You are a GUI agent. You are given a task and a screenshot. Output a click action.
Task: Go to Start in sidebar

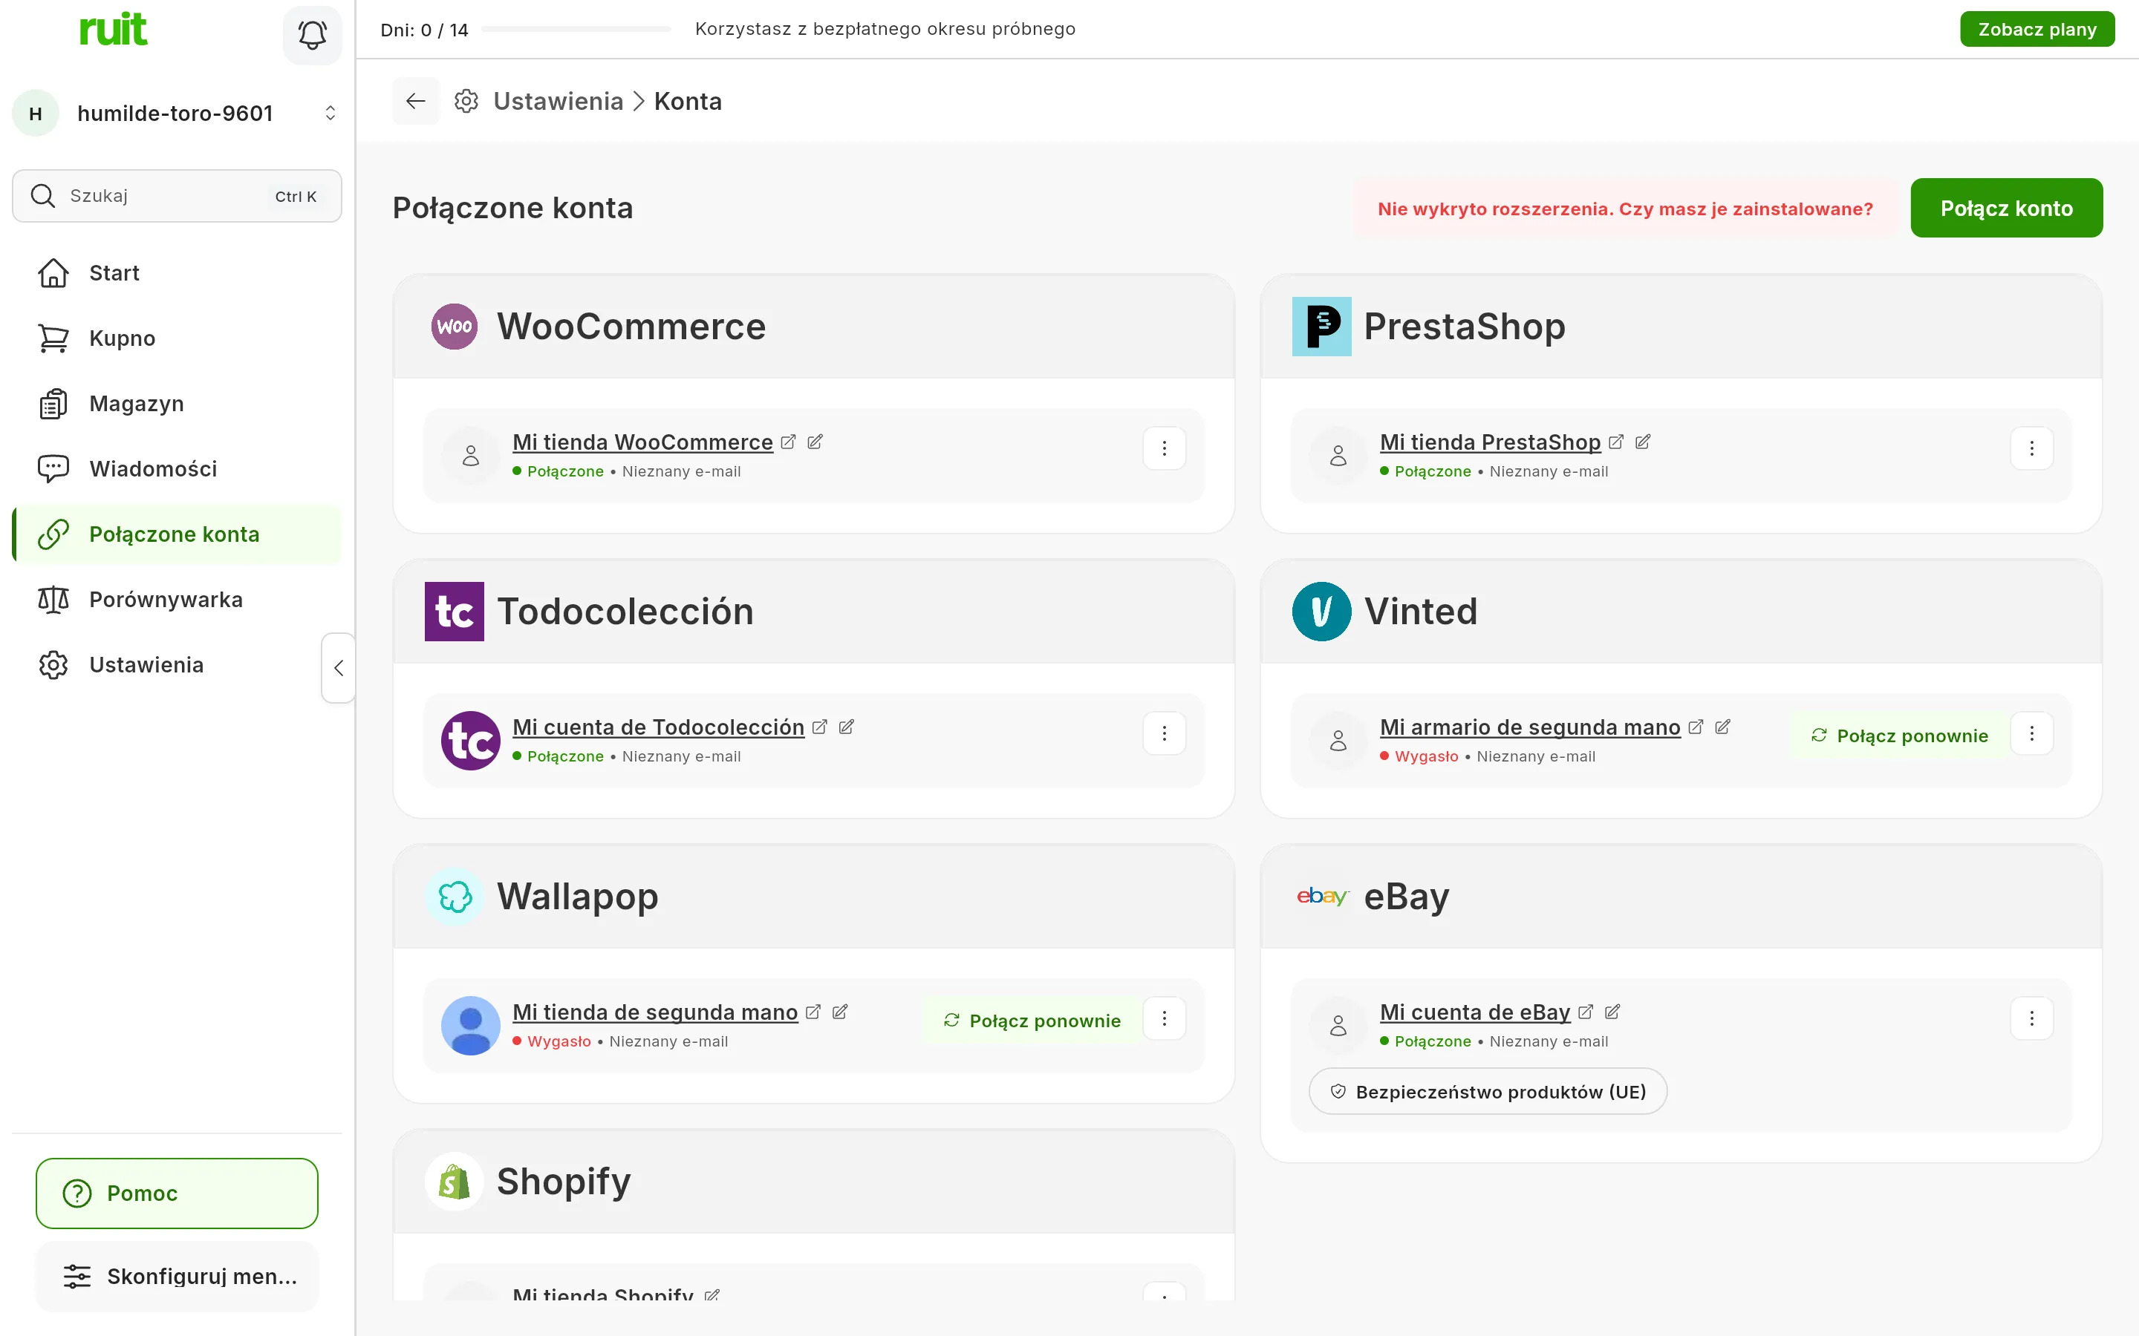coord(177,273)
